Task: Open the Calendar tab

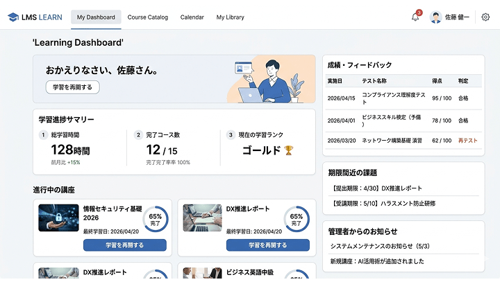Action: pyautogui.click(x=192, y=17)
